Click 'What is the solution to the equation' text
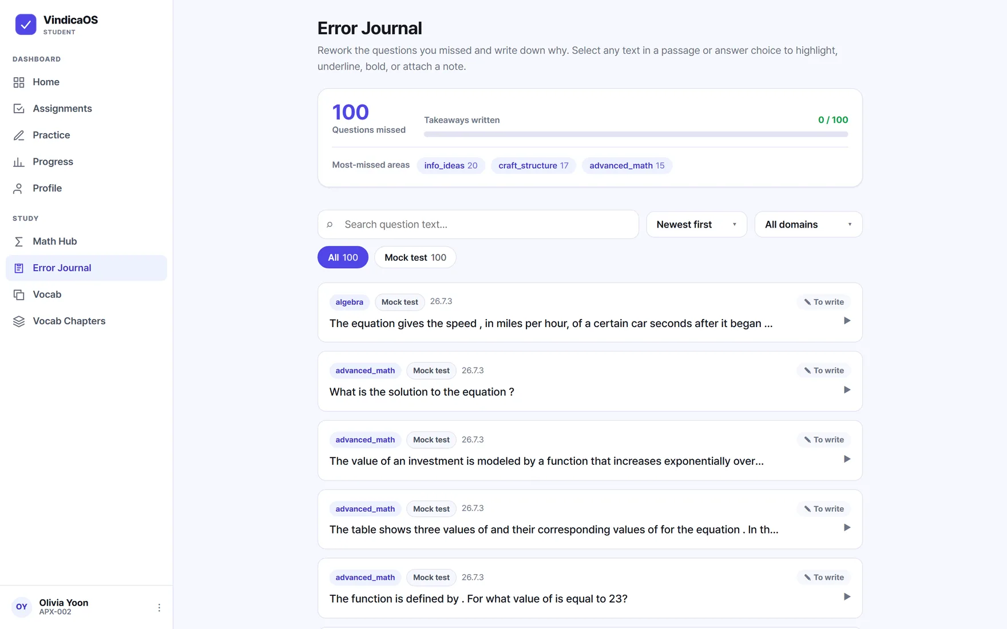 (x=422, y=392)
